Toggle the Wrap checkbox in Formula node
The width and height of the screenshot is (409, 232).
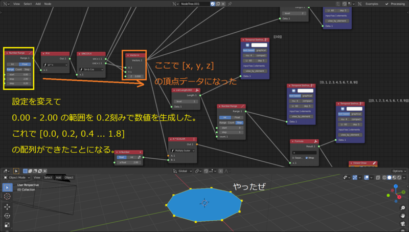pyautogui.click(x=307, y=158)
